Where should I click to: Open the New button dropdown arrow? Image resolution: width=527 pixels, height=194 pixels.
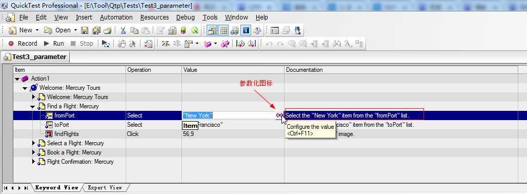[37, 30]
